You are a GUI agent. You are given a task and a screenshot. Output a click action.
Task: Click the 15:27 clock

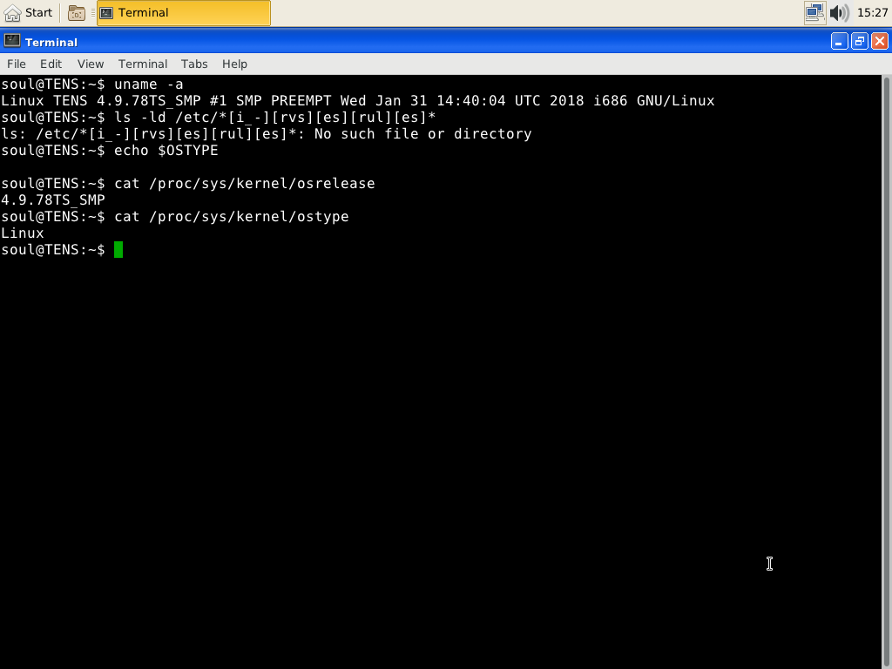pos(872,12)
